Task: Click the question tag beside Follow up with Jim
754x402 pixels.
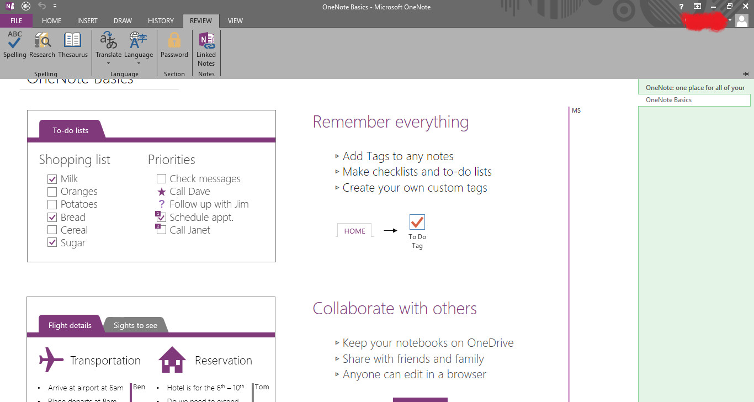Action: pos(161,204)
